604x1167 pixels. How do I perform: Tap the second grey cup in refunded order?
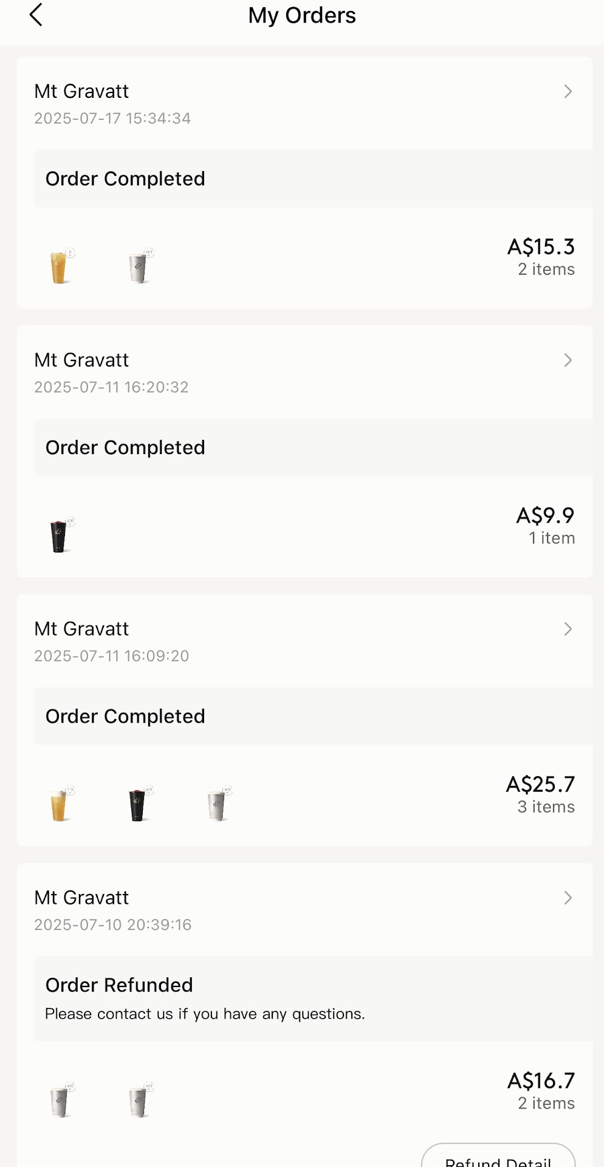coord(139,1101)
